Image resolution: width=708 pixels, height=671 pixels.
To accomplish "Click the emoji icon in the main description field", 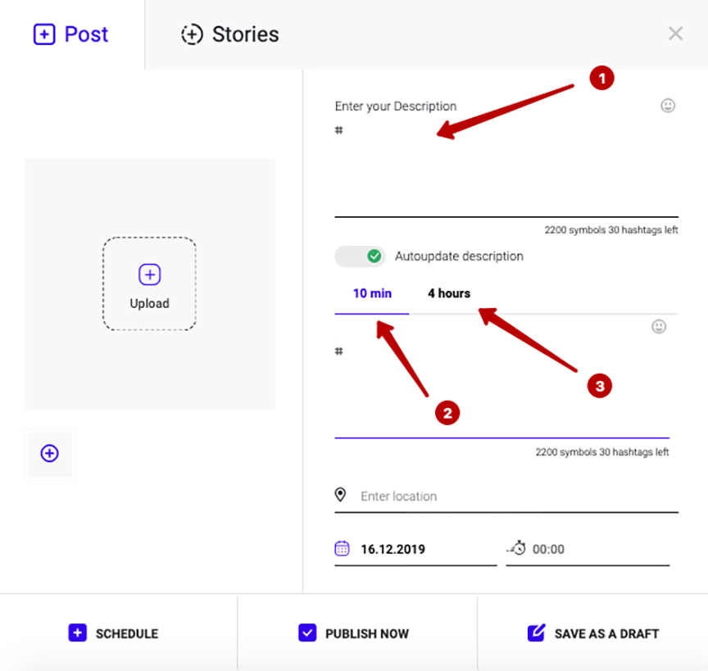I will [668, 106].
